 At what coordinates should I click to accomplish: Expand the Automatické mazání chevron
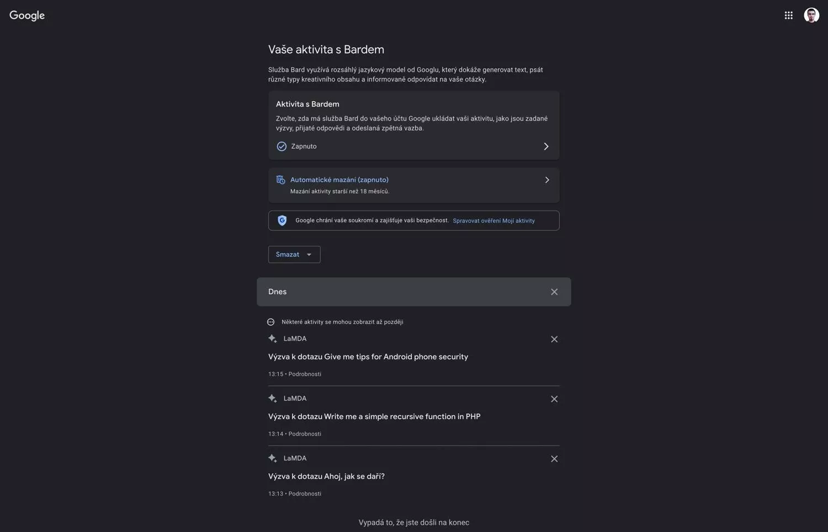coord(546,180)
